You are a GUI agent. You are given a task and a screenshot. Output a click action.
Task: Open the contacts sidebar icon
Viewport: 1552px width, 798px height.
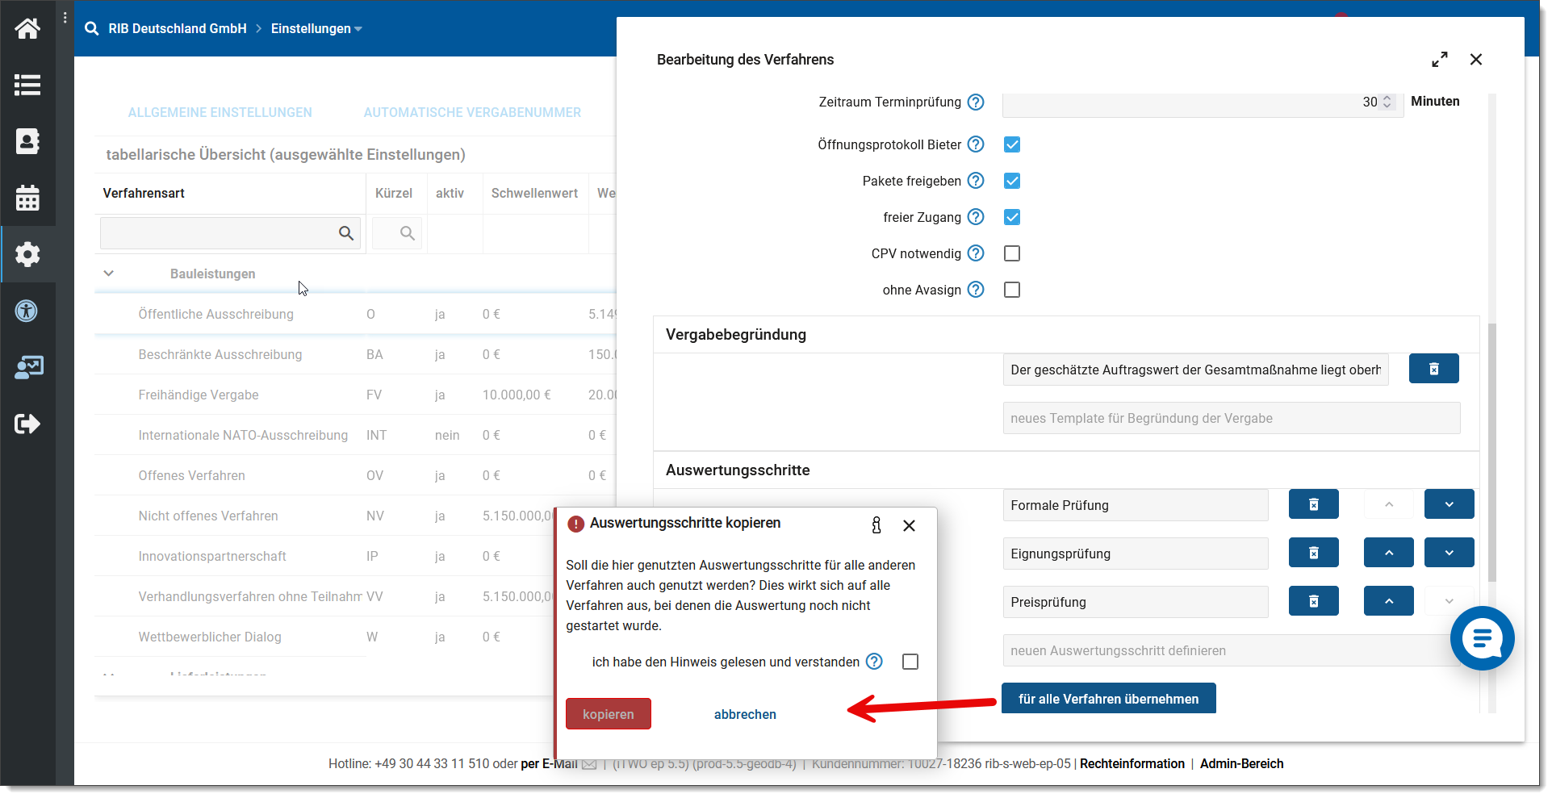pyautogui.click(x=27, y=141)
